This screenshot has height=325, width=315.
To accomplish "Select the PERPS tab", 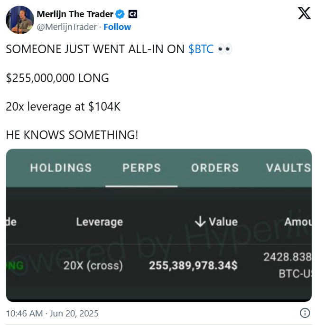I will 141,168.
